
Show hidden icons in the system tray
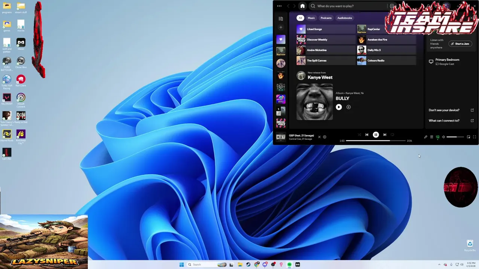[439, 265]
